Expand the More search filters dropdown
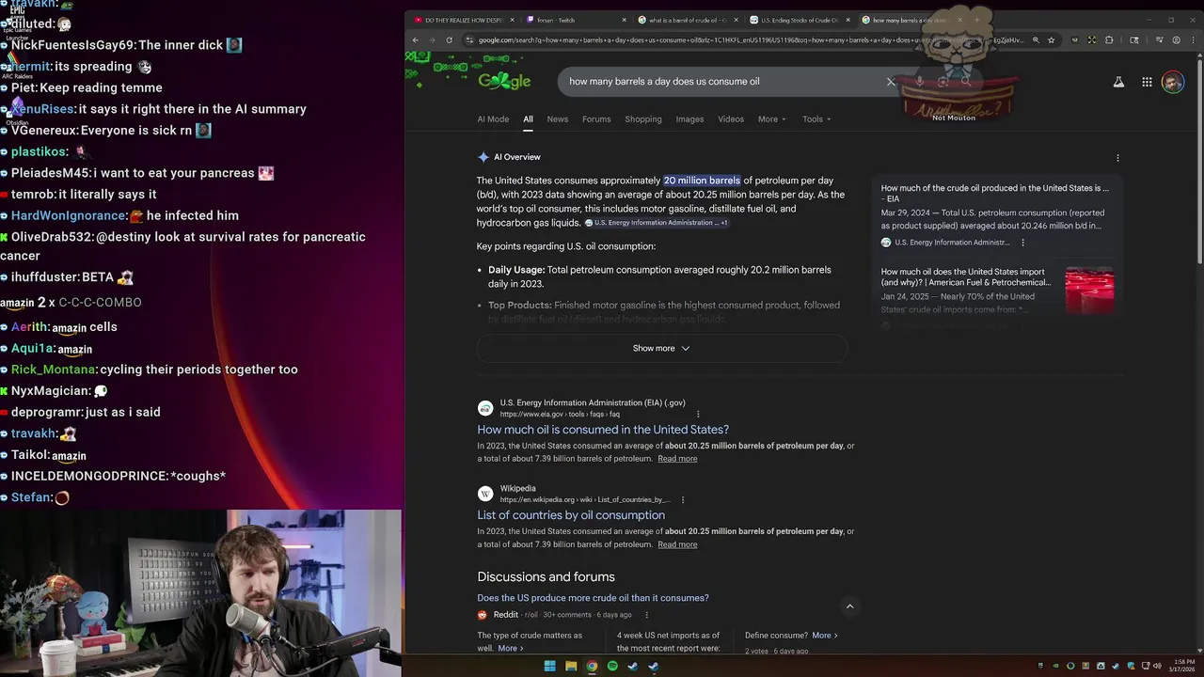 (772, 119)
